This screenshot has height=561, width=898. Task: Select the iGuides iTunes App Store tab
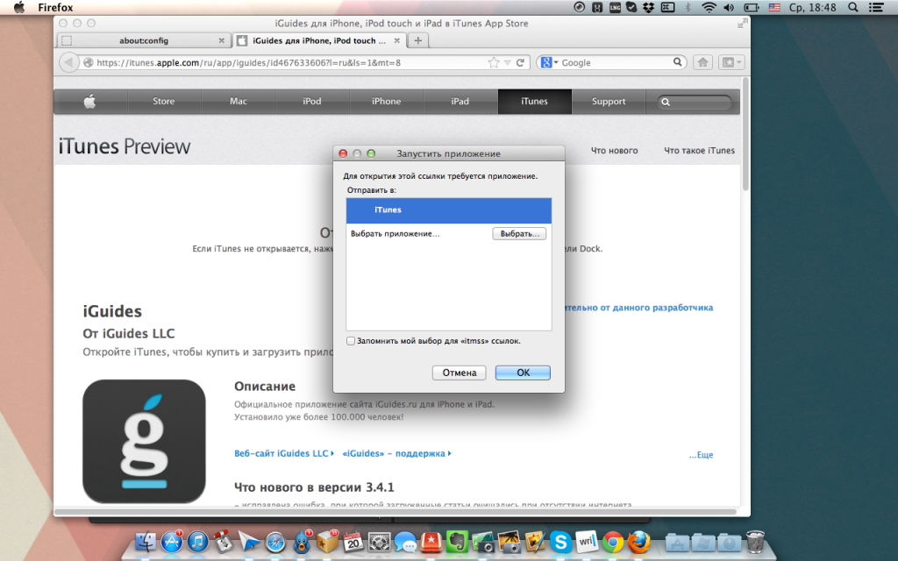point(319,40)
